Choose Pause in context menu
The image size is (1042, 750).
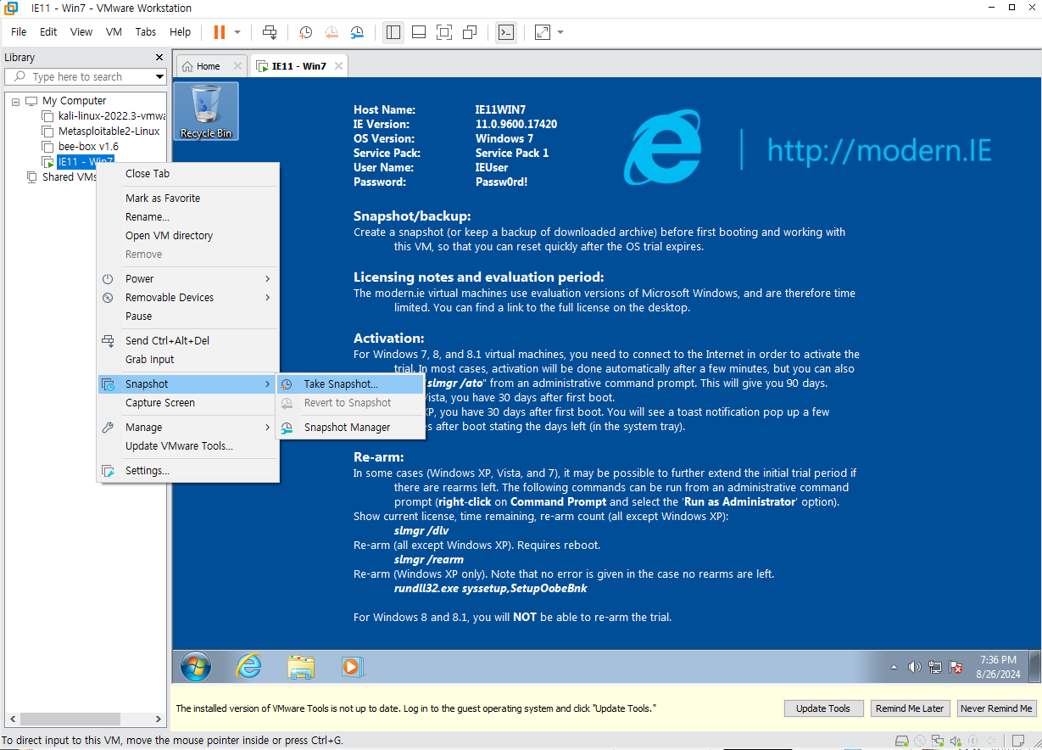click(188, 316)
